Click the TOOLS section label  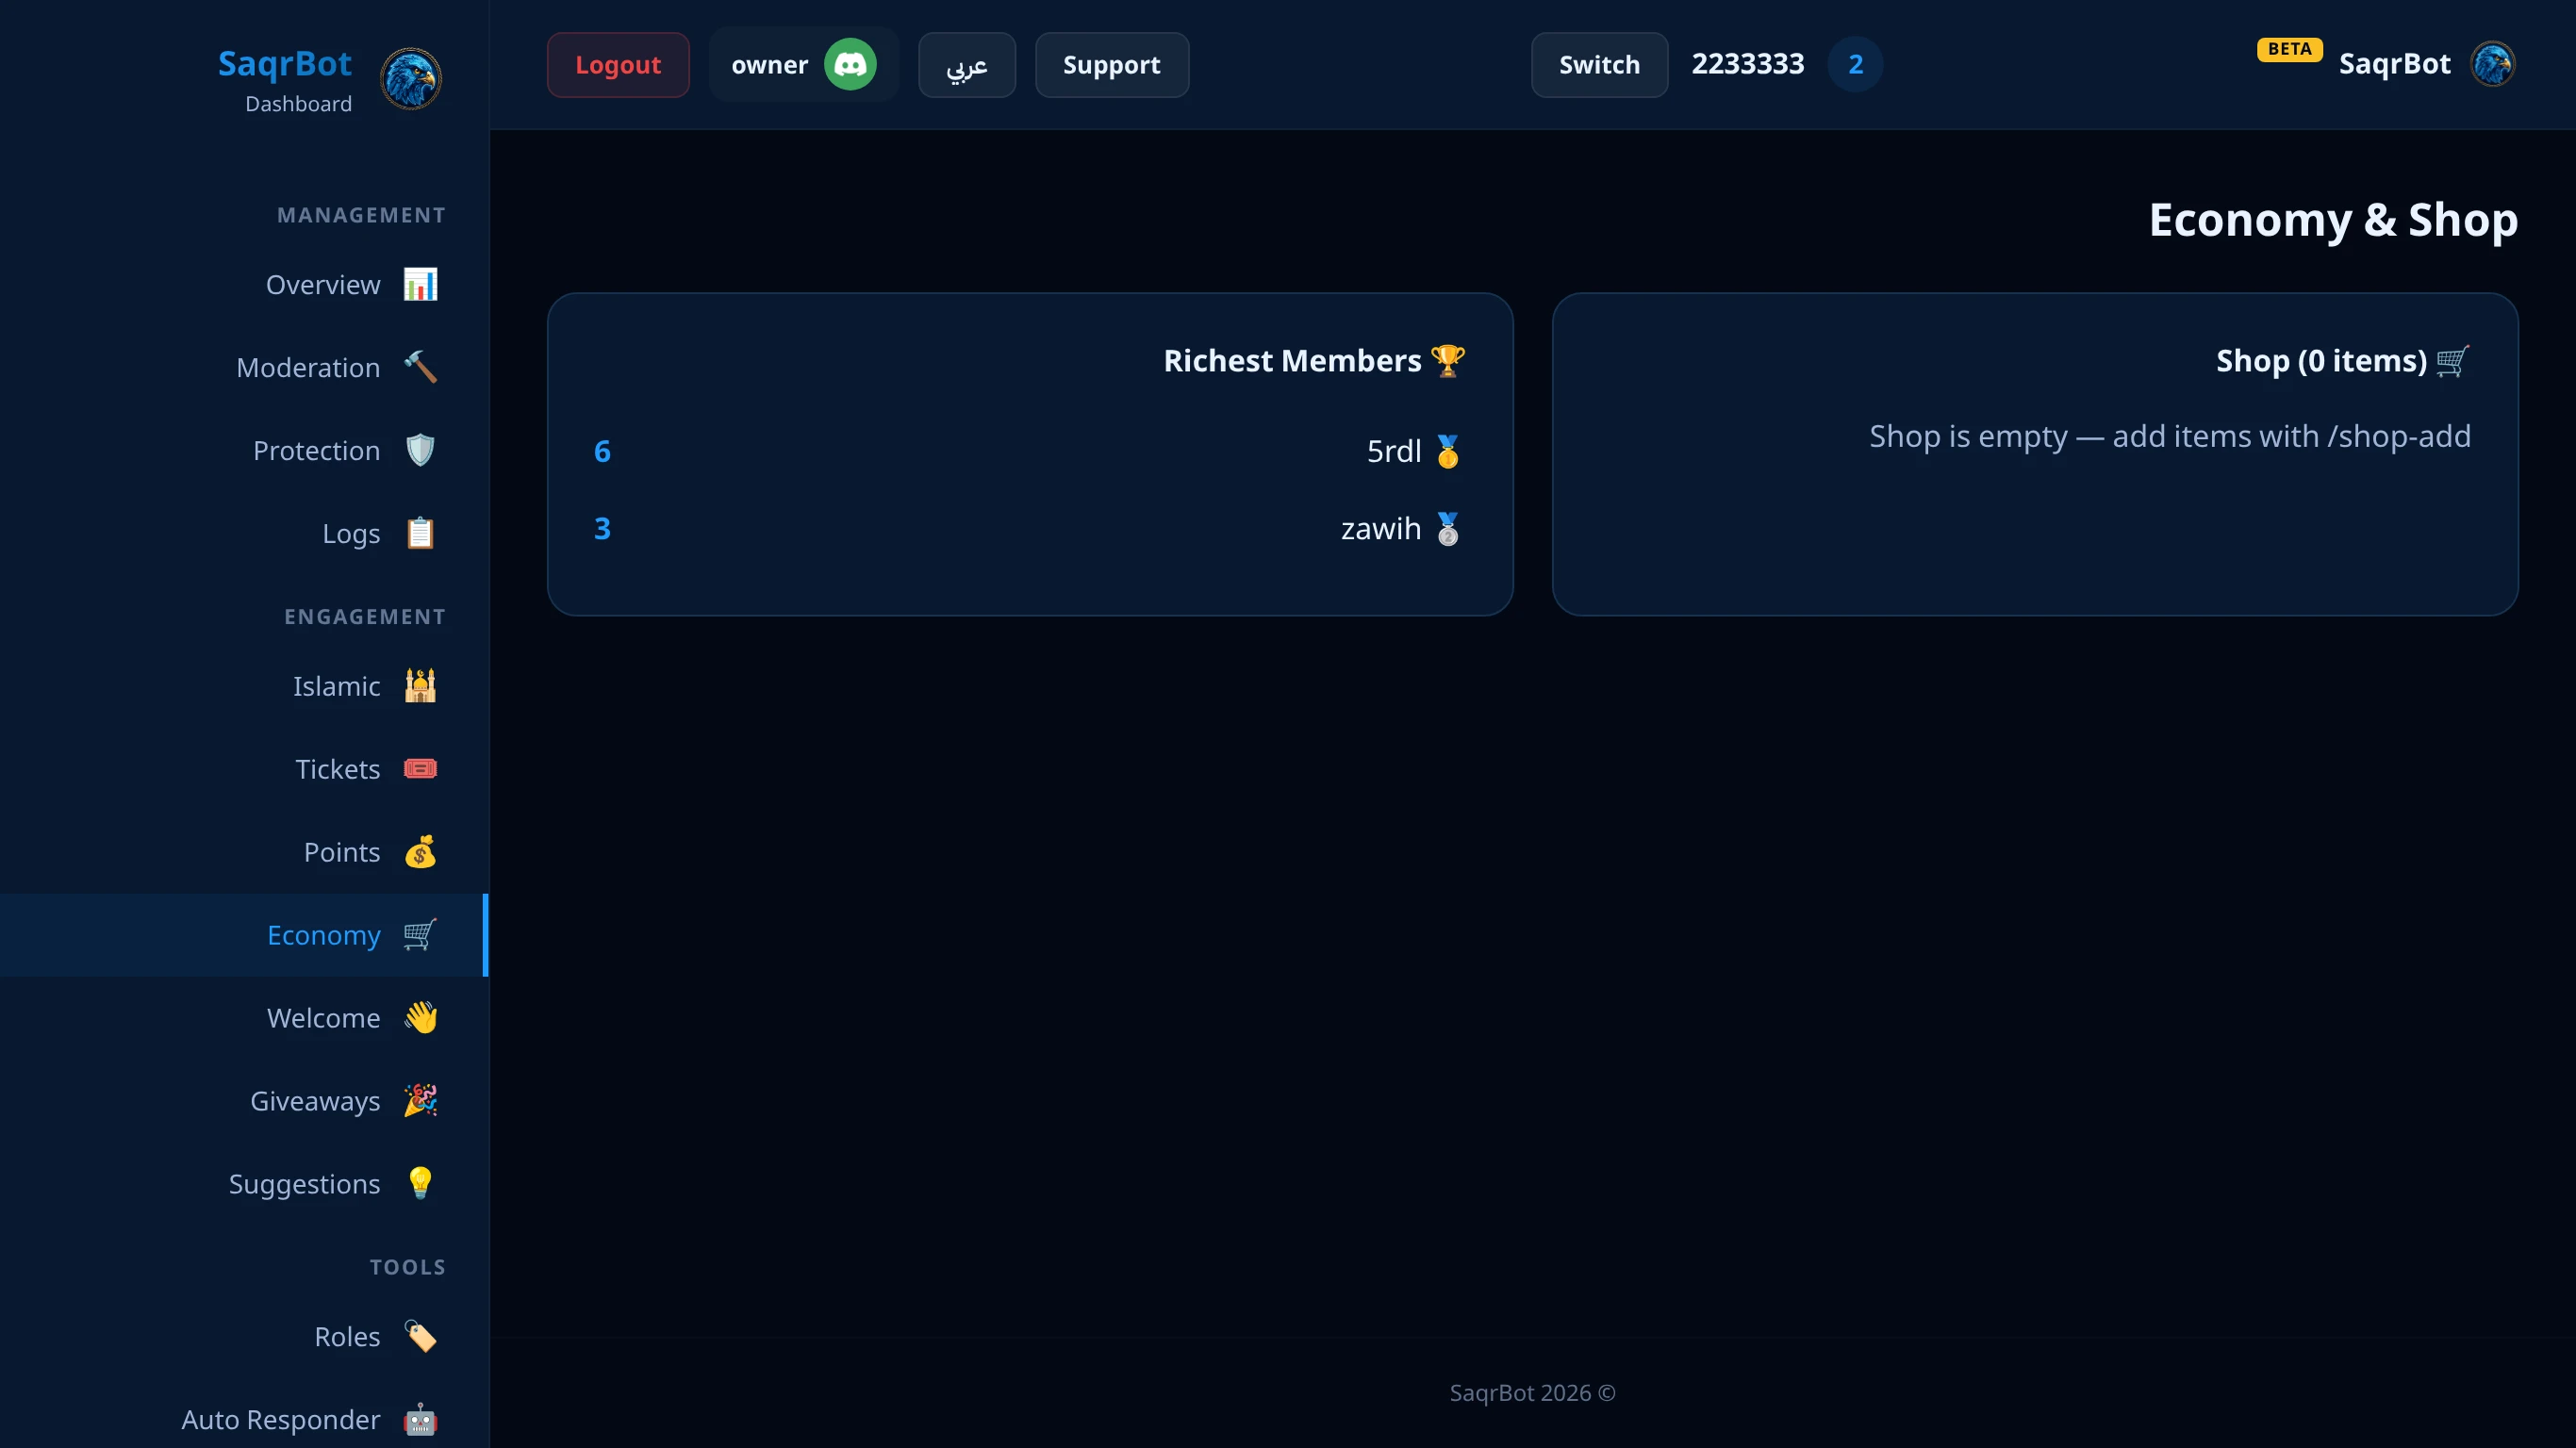tap(407, 1267)
